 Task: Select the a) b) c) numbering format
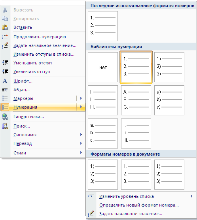coord(169,100)
